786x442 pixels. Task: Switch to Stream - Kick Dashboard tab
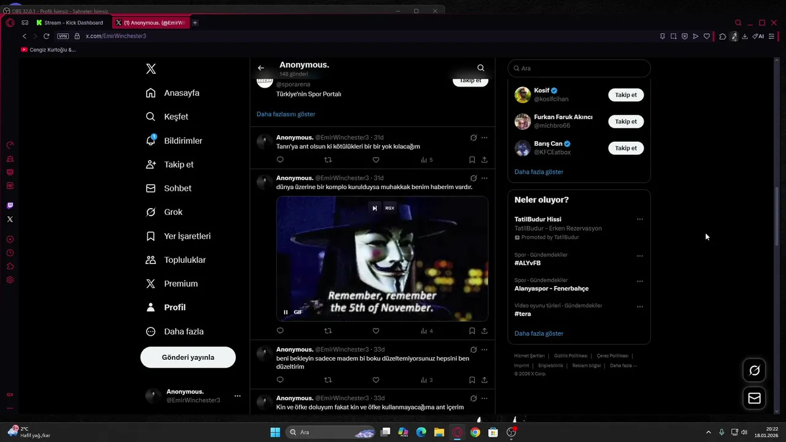click(x=70, y=23)
